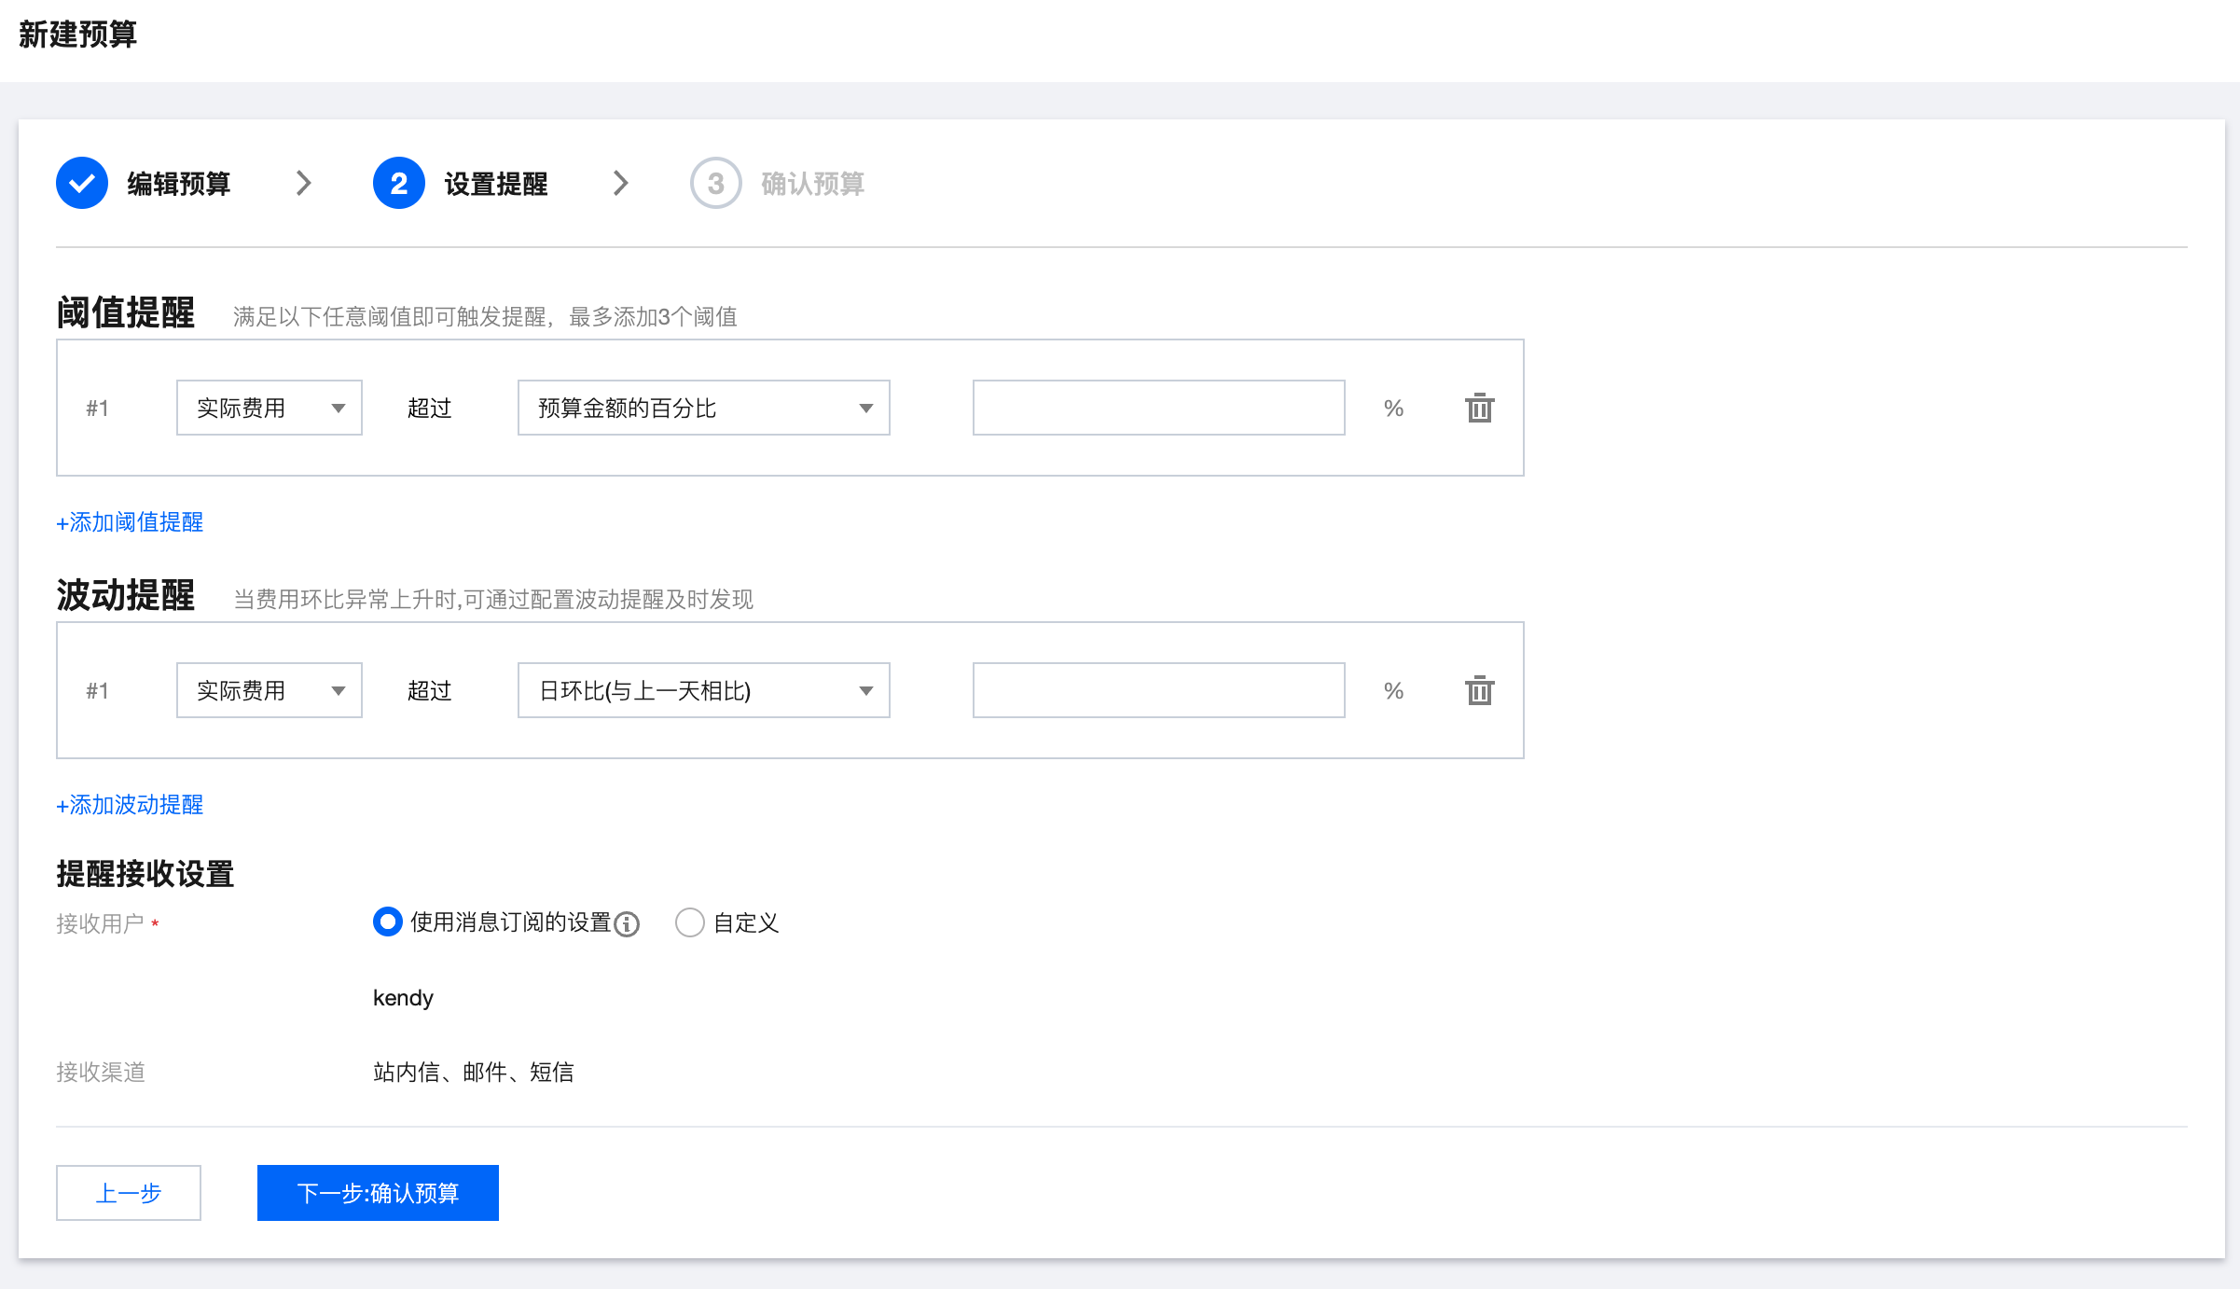Delete the fluctuation alert row #1
Viewport: 2240px width, 1289px height.
pos(1479,691)
